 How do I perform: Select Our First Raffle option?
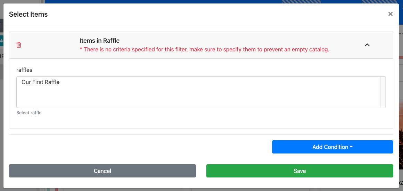[40, 82]
